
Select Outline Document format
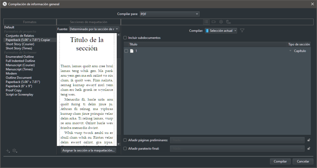point(19,78)
